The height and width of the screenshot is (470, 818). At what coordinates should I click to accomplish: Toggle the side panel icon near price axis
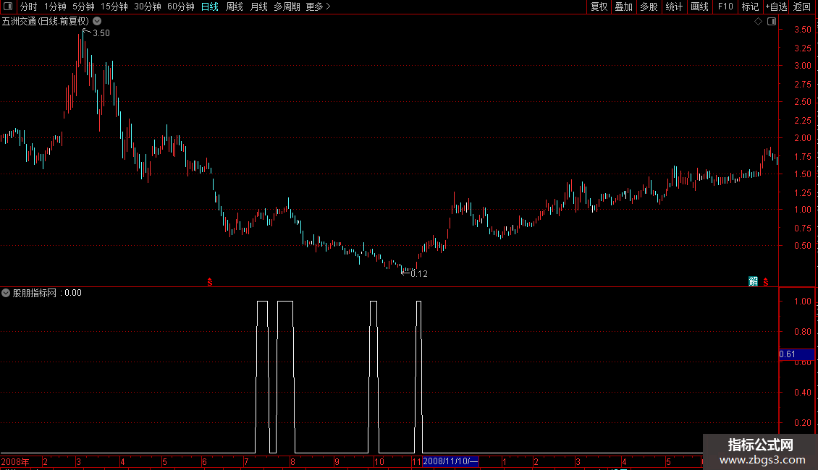(x=772, y=22)
